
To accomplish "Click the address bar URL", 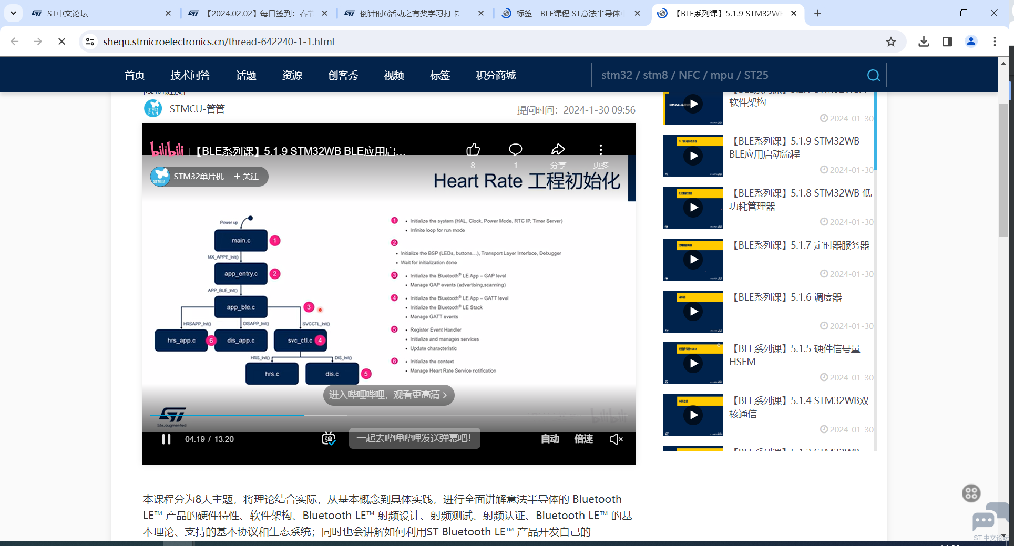I will [x=219, y=42].
